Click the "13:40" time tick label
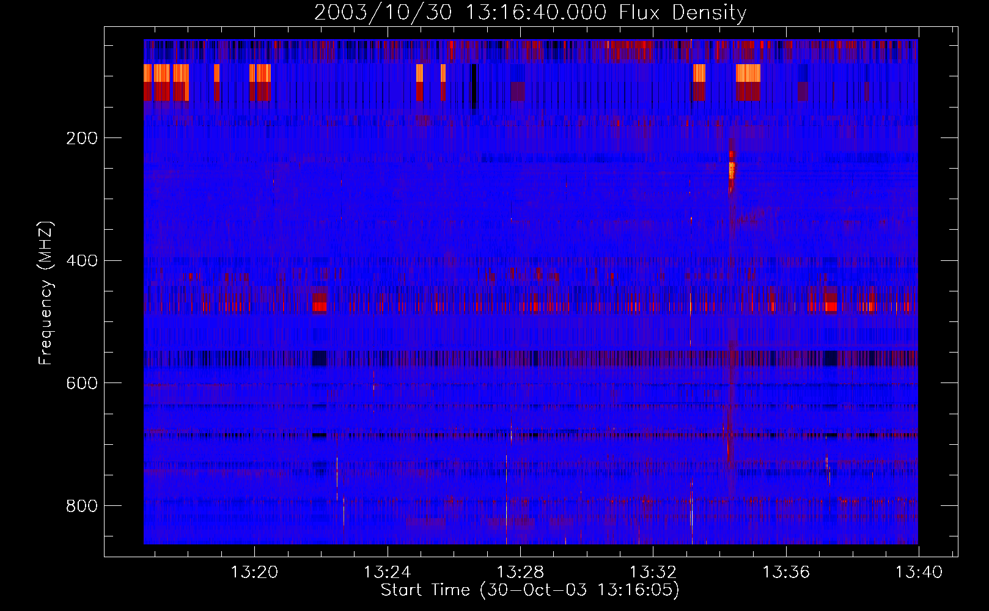The width and height of the screenshot is (989, 611). tap(919, 572)
